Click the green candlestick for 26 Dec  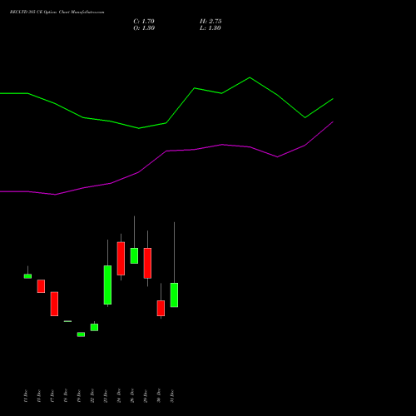click(x=134, y=255)
